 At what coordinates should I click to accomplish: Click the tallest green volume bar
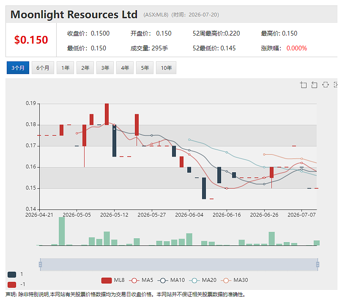point(62,231)
